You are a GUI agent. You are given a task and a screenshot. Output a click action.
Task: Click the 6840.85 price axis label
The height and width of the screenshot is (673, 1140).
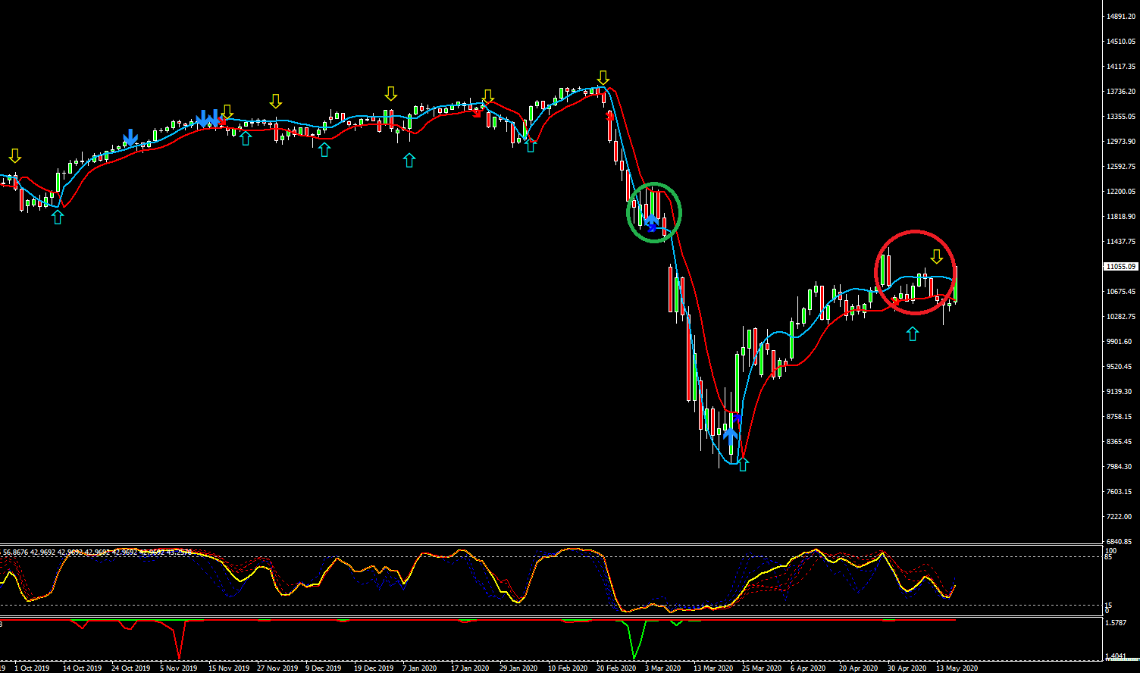coord(1120,542)
